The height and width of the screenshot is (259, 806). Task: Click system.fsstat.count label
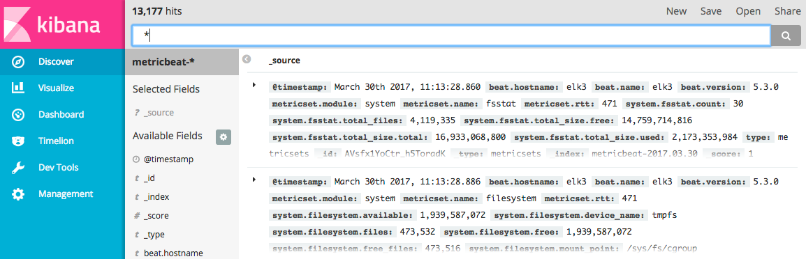(676, 104)
